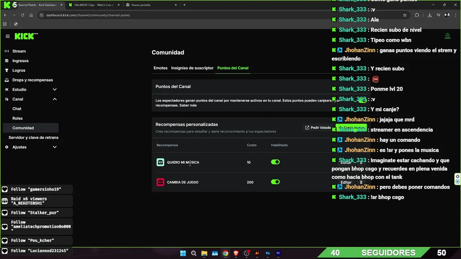The width and height of the screenshot is (461, 259).
Task: Click the QUIERO MI MUSICA reward icon
Action: click(x=160, y=162)
